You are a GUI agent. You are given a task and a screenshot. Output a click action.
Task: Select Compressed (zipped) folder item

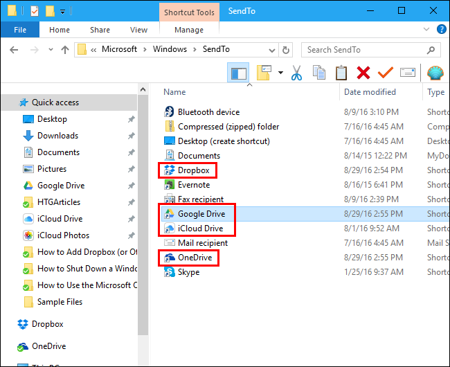(222, 127)
